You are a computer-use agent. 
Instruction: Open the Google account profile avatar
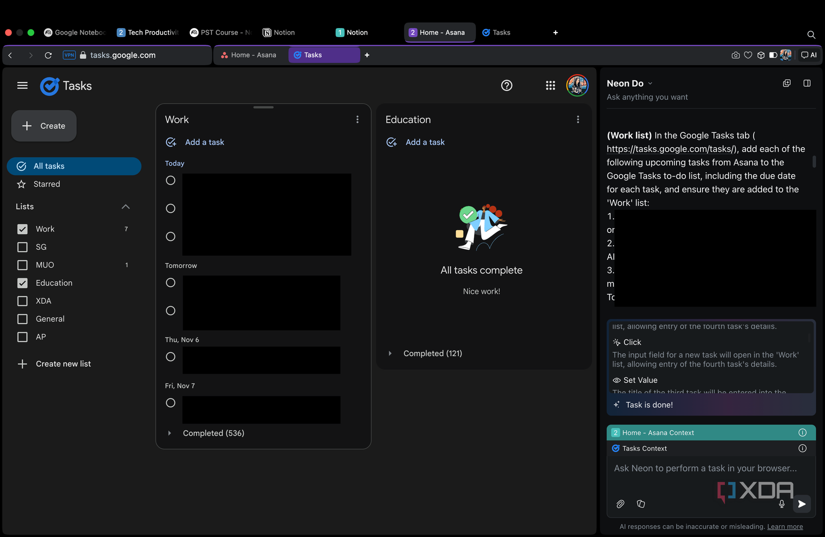[577, 86]
